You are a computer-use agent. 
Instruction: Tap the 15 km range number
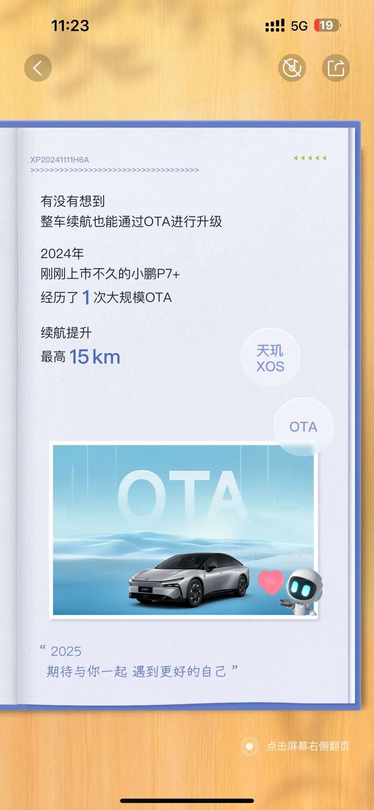click(x=95, y=357)
